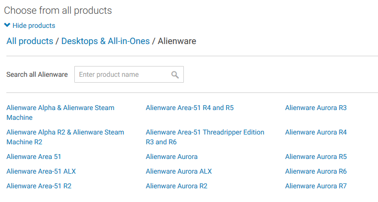The height and width of the screenshot is (202, 378).
Task: Select Alienware Alpha & Alienware Steam Machine
Action: pyautogui.click(x=60, y=112)
